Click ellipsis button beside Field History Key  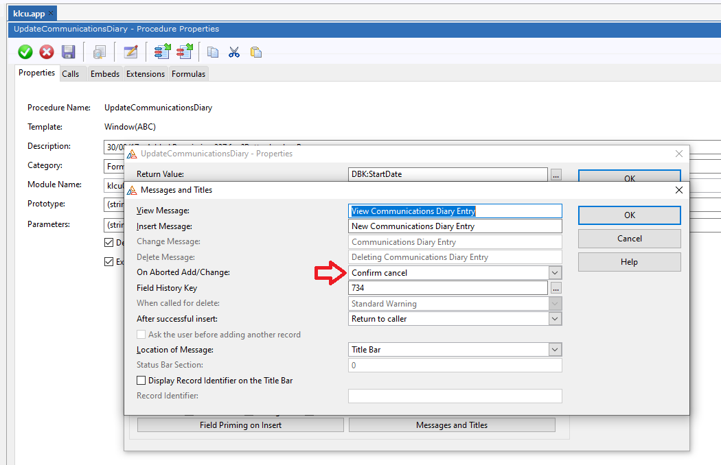[556, 288]
